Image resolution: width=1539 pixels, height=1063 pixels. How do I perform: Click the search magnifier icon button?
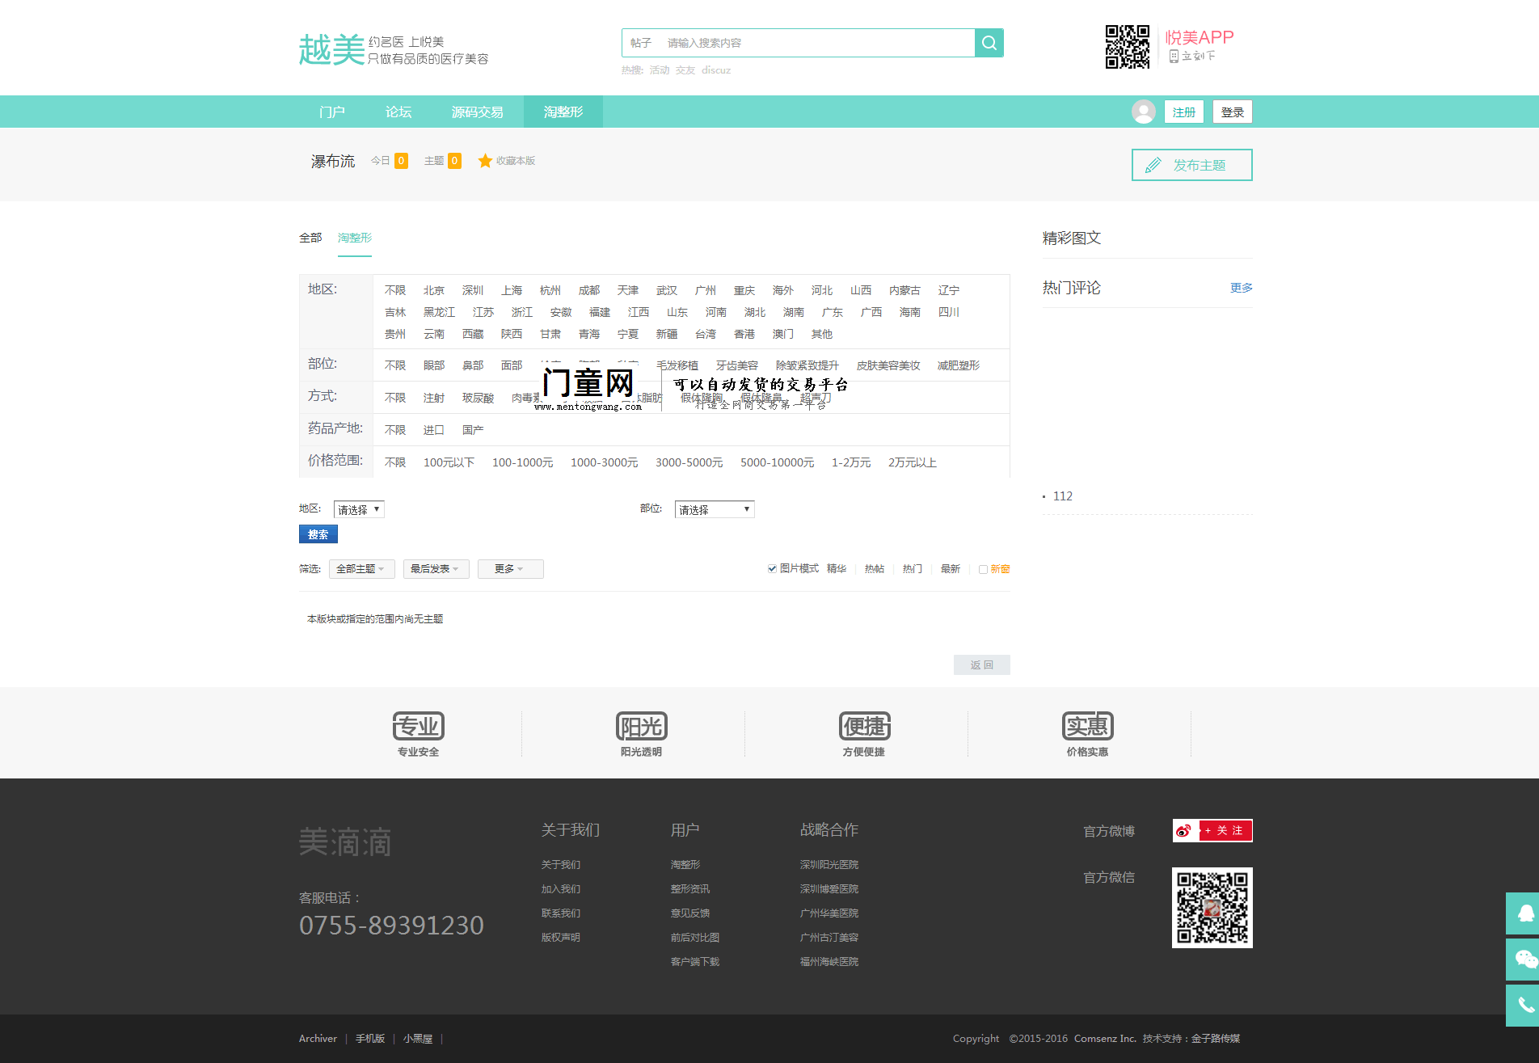[x=989, y=43]
